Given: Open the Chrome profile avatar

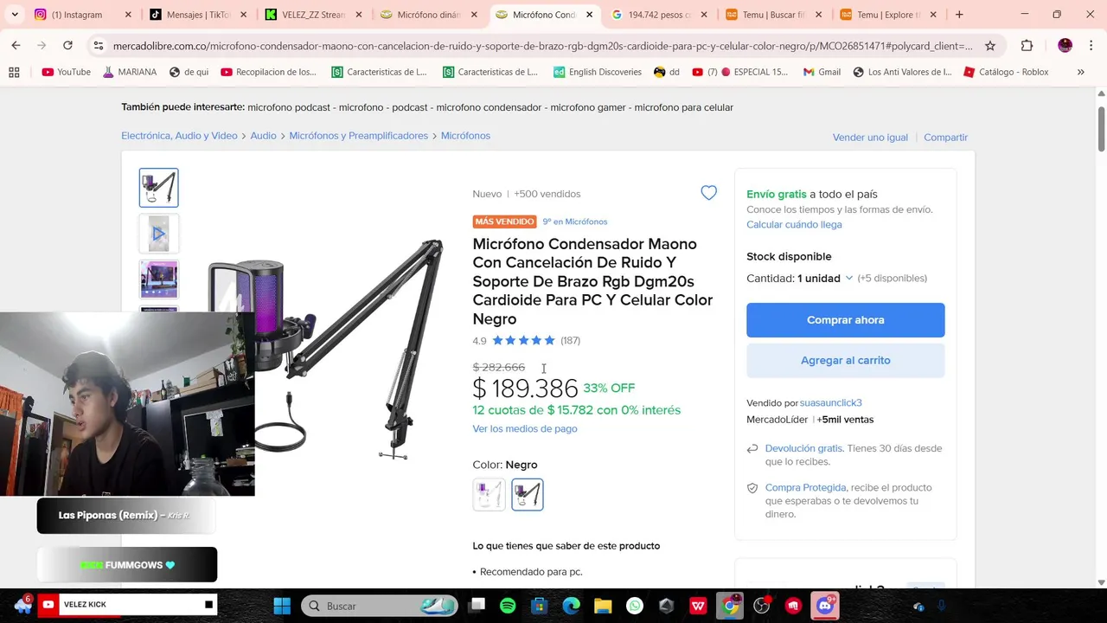Looking at the screenshot, I should coord(1065,46).
